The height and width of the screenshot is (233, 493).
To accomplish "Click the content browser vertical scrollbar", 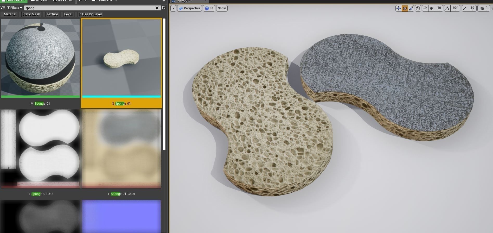I will (x=164, y=84).
